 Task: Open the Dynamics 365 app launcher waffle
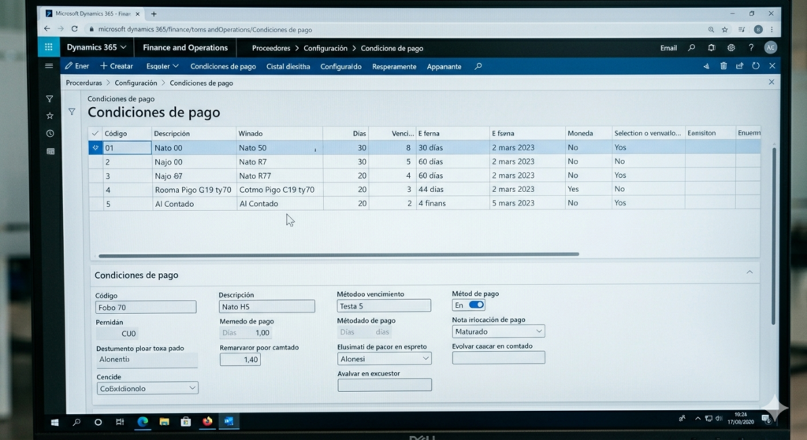[48, 47]
